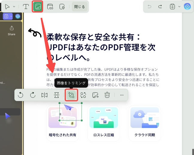Rotate image clockwise
This screenshot has width=194, height=155.
[33, 95]
